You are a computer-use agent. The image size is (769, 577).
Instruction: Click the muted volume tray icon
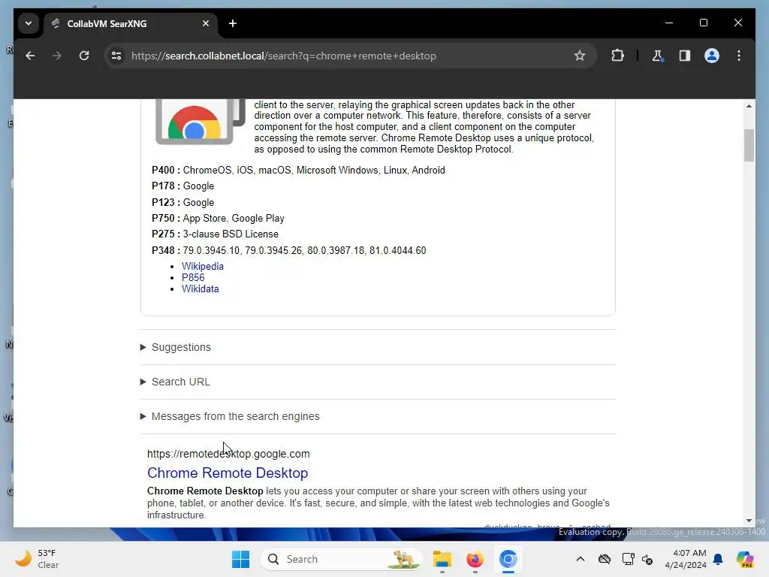coord(647,559)
